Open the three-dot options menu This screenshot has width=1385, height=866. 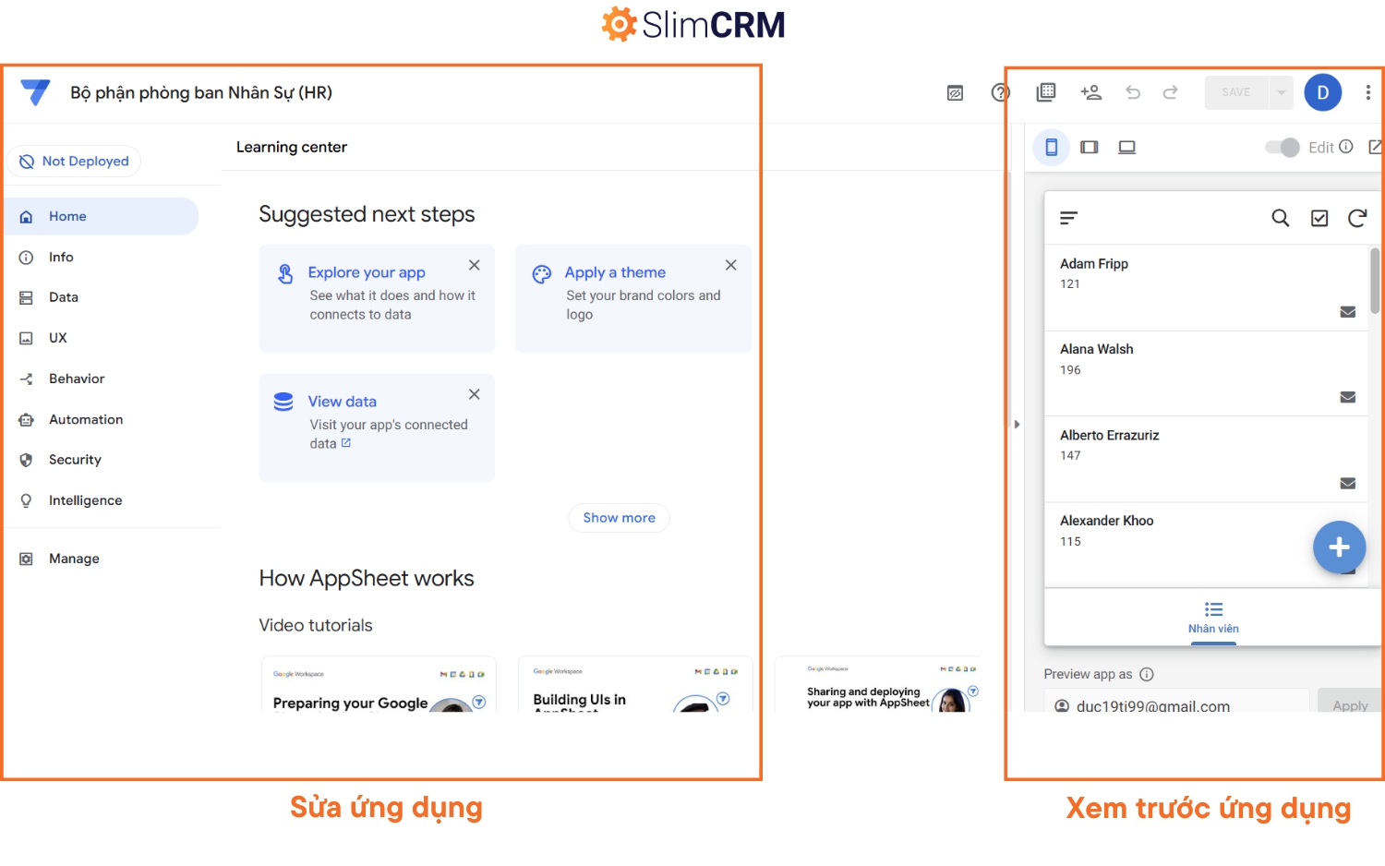click(x=1368, y=92)
